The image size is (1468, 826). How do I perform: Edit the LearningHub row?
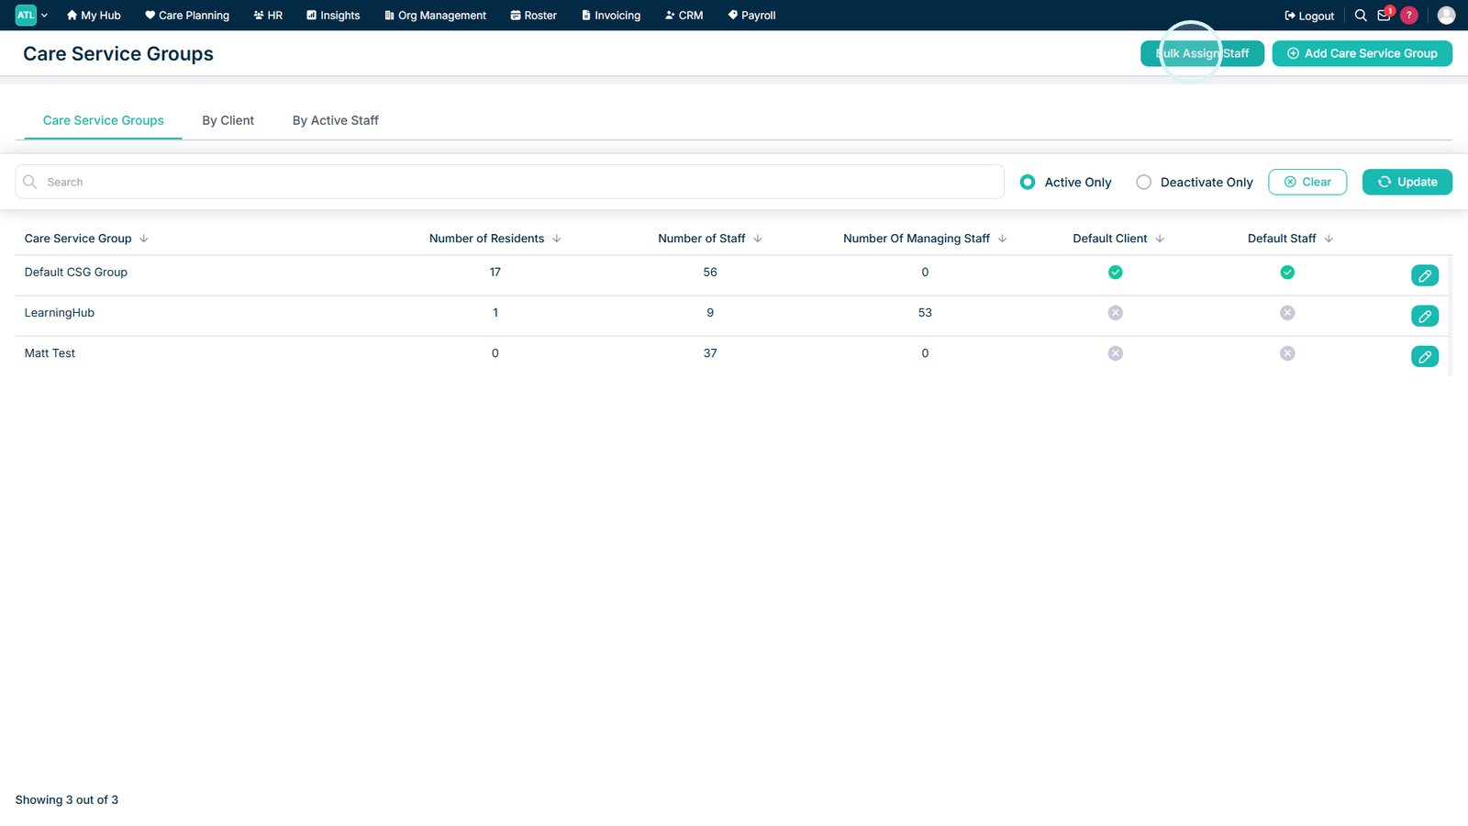(x=1425, y=316)
